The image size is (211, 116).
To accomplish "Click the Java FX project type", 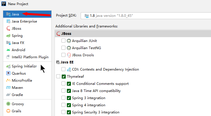I will [18, 43].
